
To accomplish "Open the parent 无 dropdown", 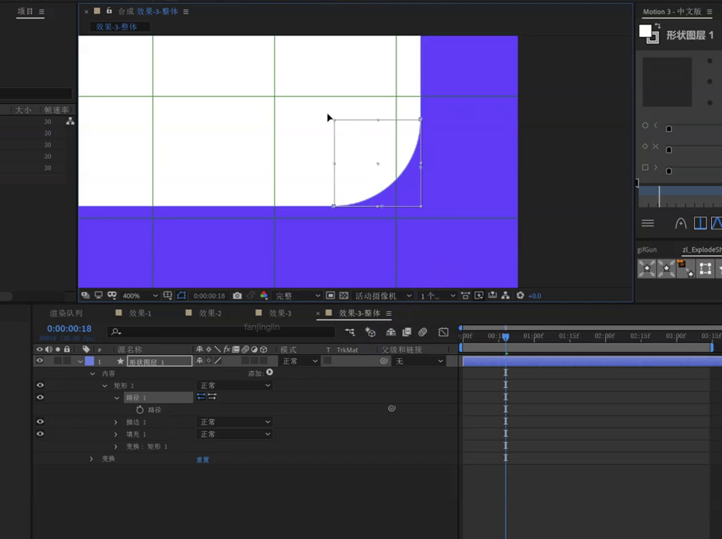I will coord(419,361).
